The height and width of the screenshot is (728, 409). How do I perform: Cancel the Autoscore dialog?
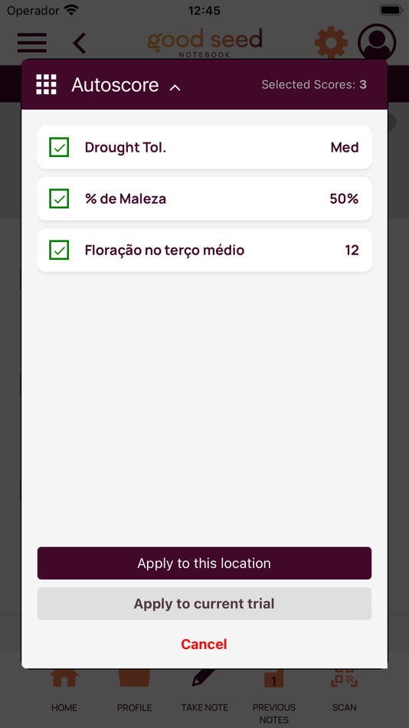tap(204, 644)
